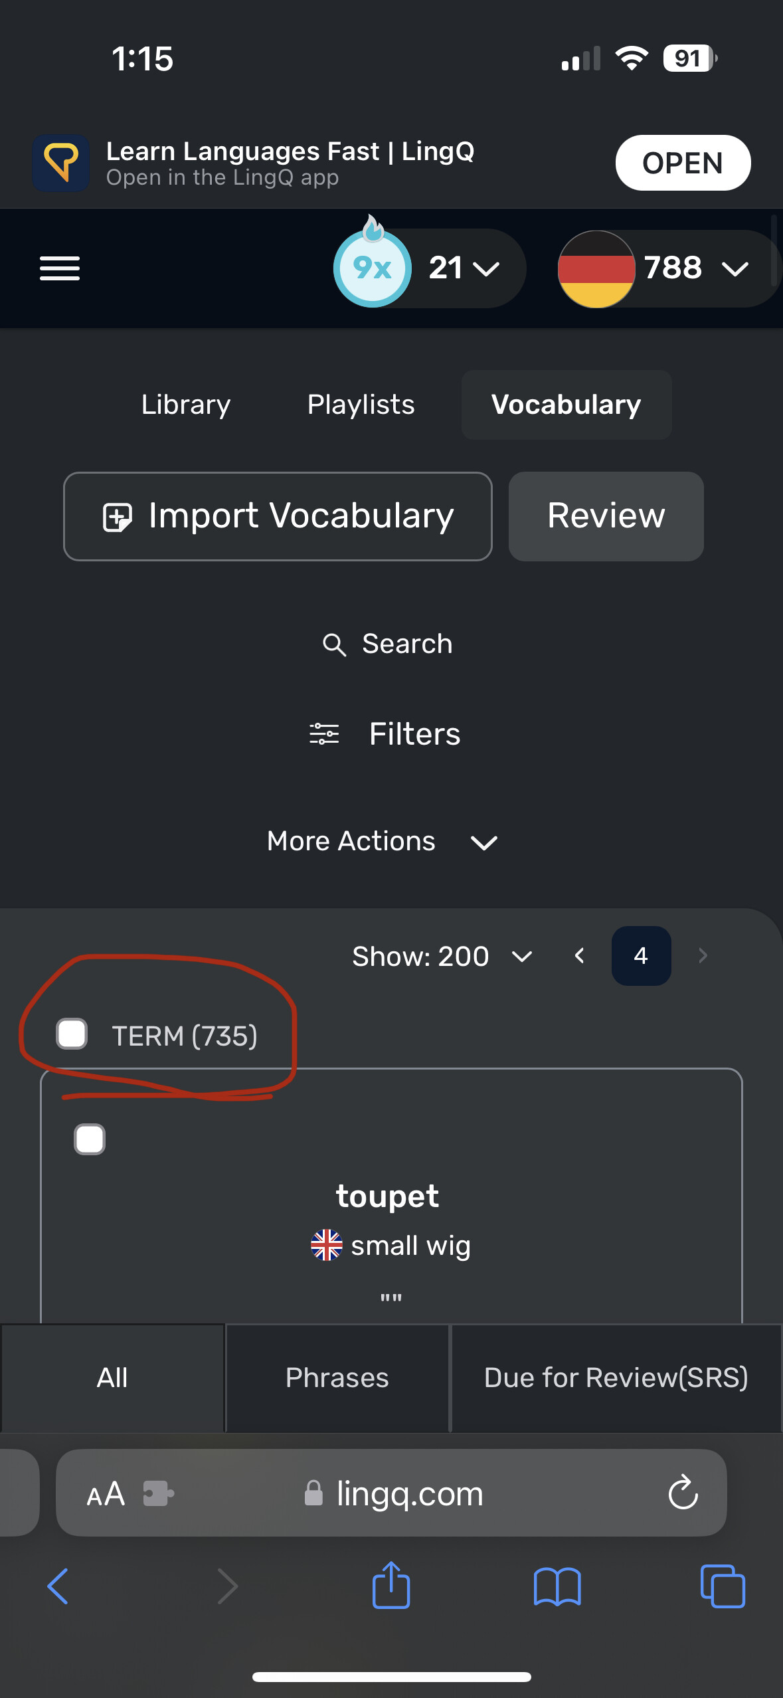Image resolution: width=783 pixels, height=1698 pixels.
Task: Tap the 9x streak flame badge
Action: coord(373,267)
